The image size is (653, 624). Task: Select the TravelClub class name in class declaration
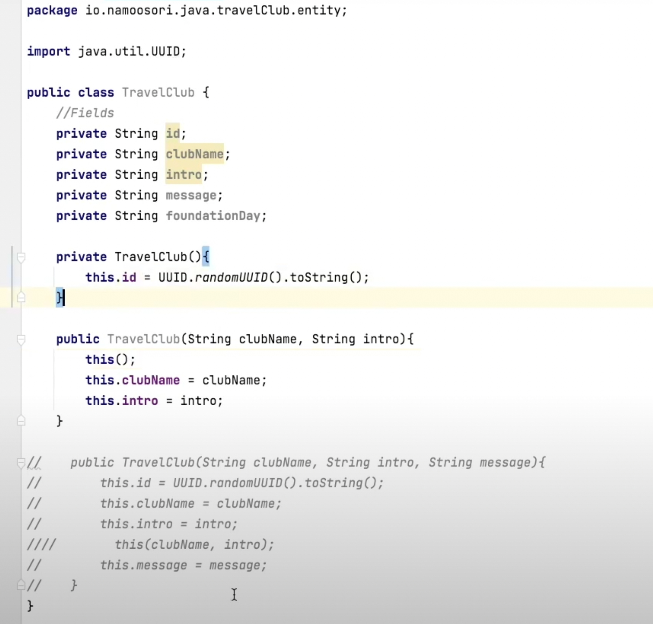tap(158, 92)
